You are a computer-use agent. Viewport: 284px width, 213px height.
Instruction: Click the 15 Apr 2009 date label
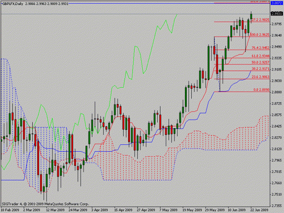(123, 210)
